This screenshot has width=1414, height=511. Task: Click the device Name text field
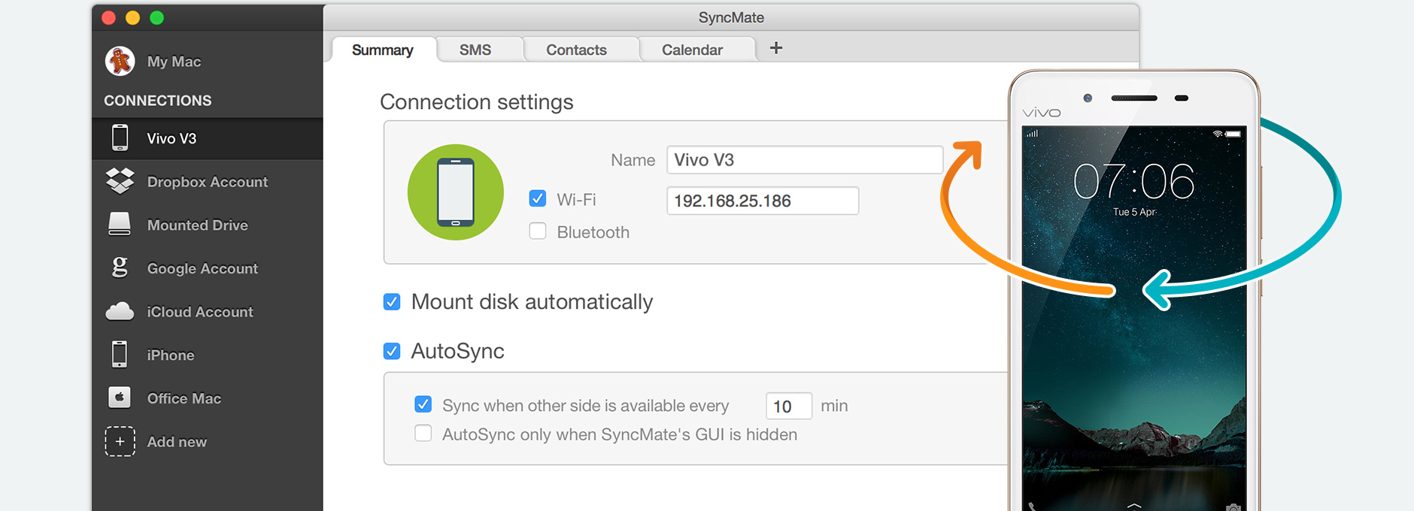point(804,160)
